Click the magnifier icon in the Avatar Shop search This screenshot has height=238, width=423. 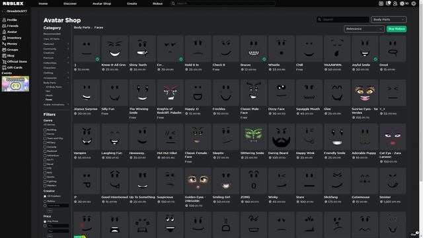[319, 19]
